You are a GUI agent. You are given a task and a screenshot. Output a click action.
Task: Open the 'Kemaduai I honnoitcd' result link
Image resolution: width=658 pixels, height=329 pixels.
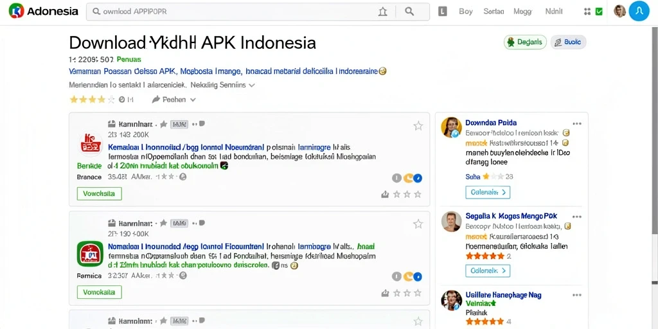pyautogui.click(x=186, y=147)
